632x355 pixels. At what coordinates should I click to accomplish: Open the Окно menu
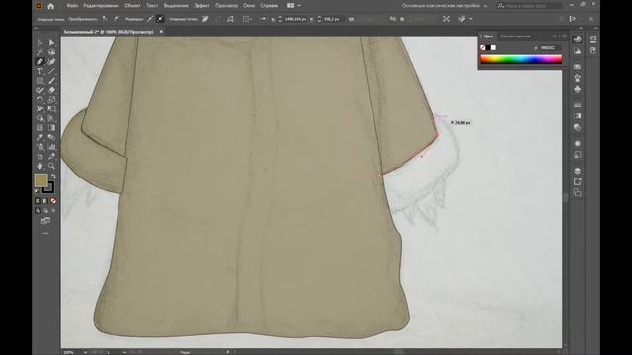click(249, 6)
